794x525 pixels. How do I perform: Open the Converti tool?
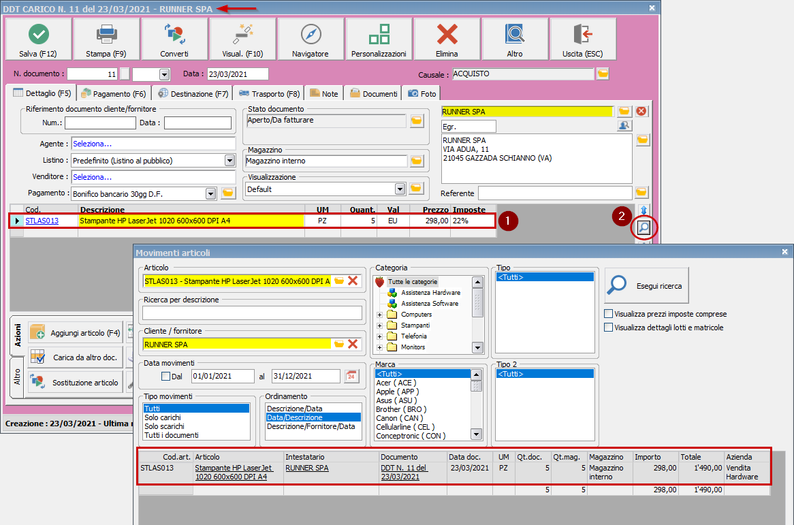click(x=174, y=39)
